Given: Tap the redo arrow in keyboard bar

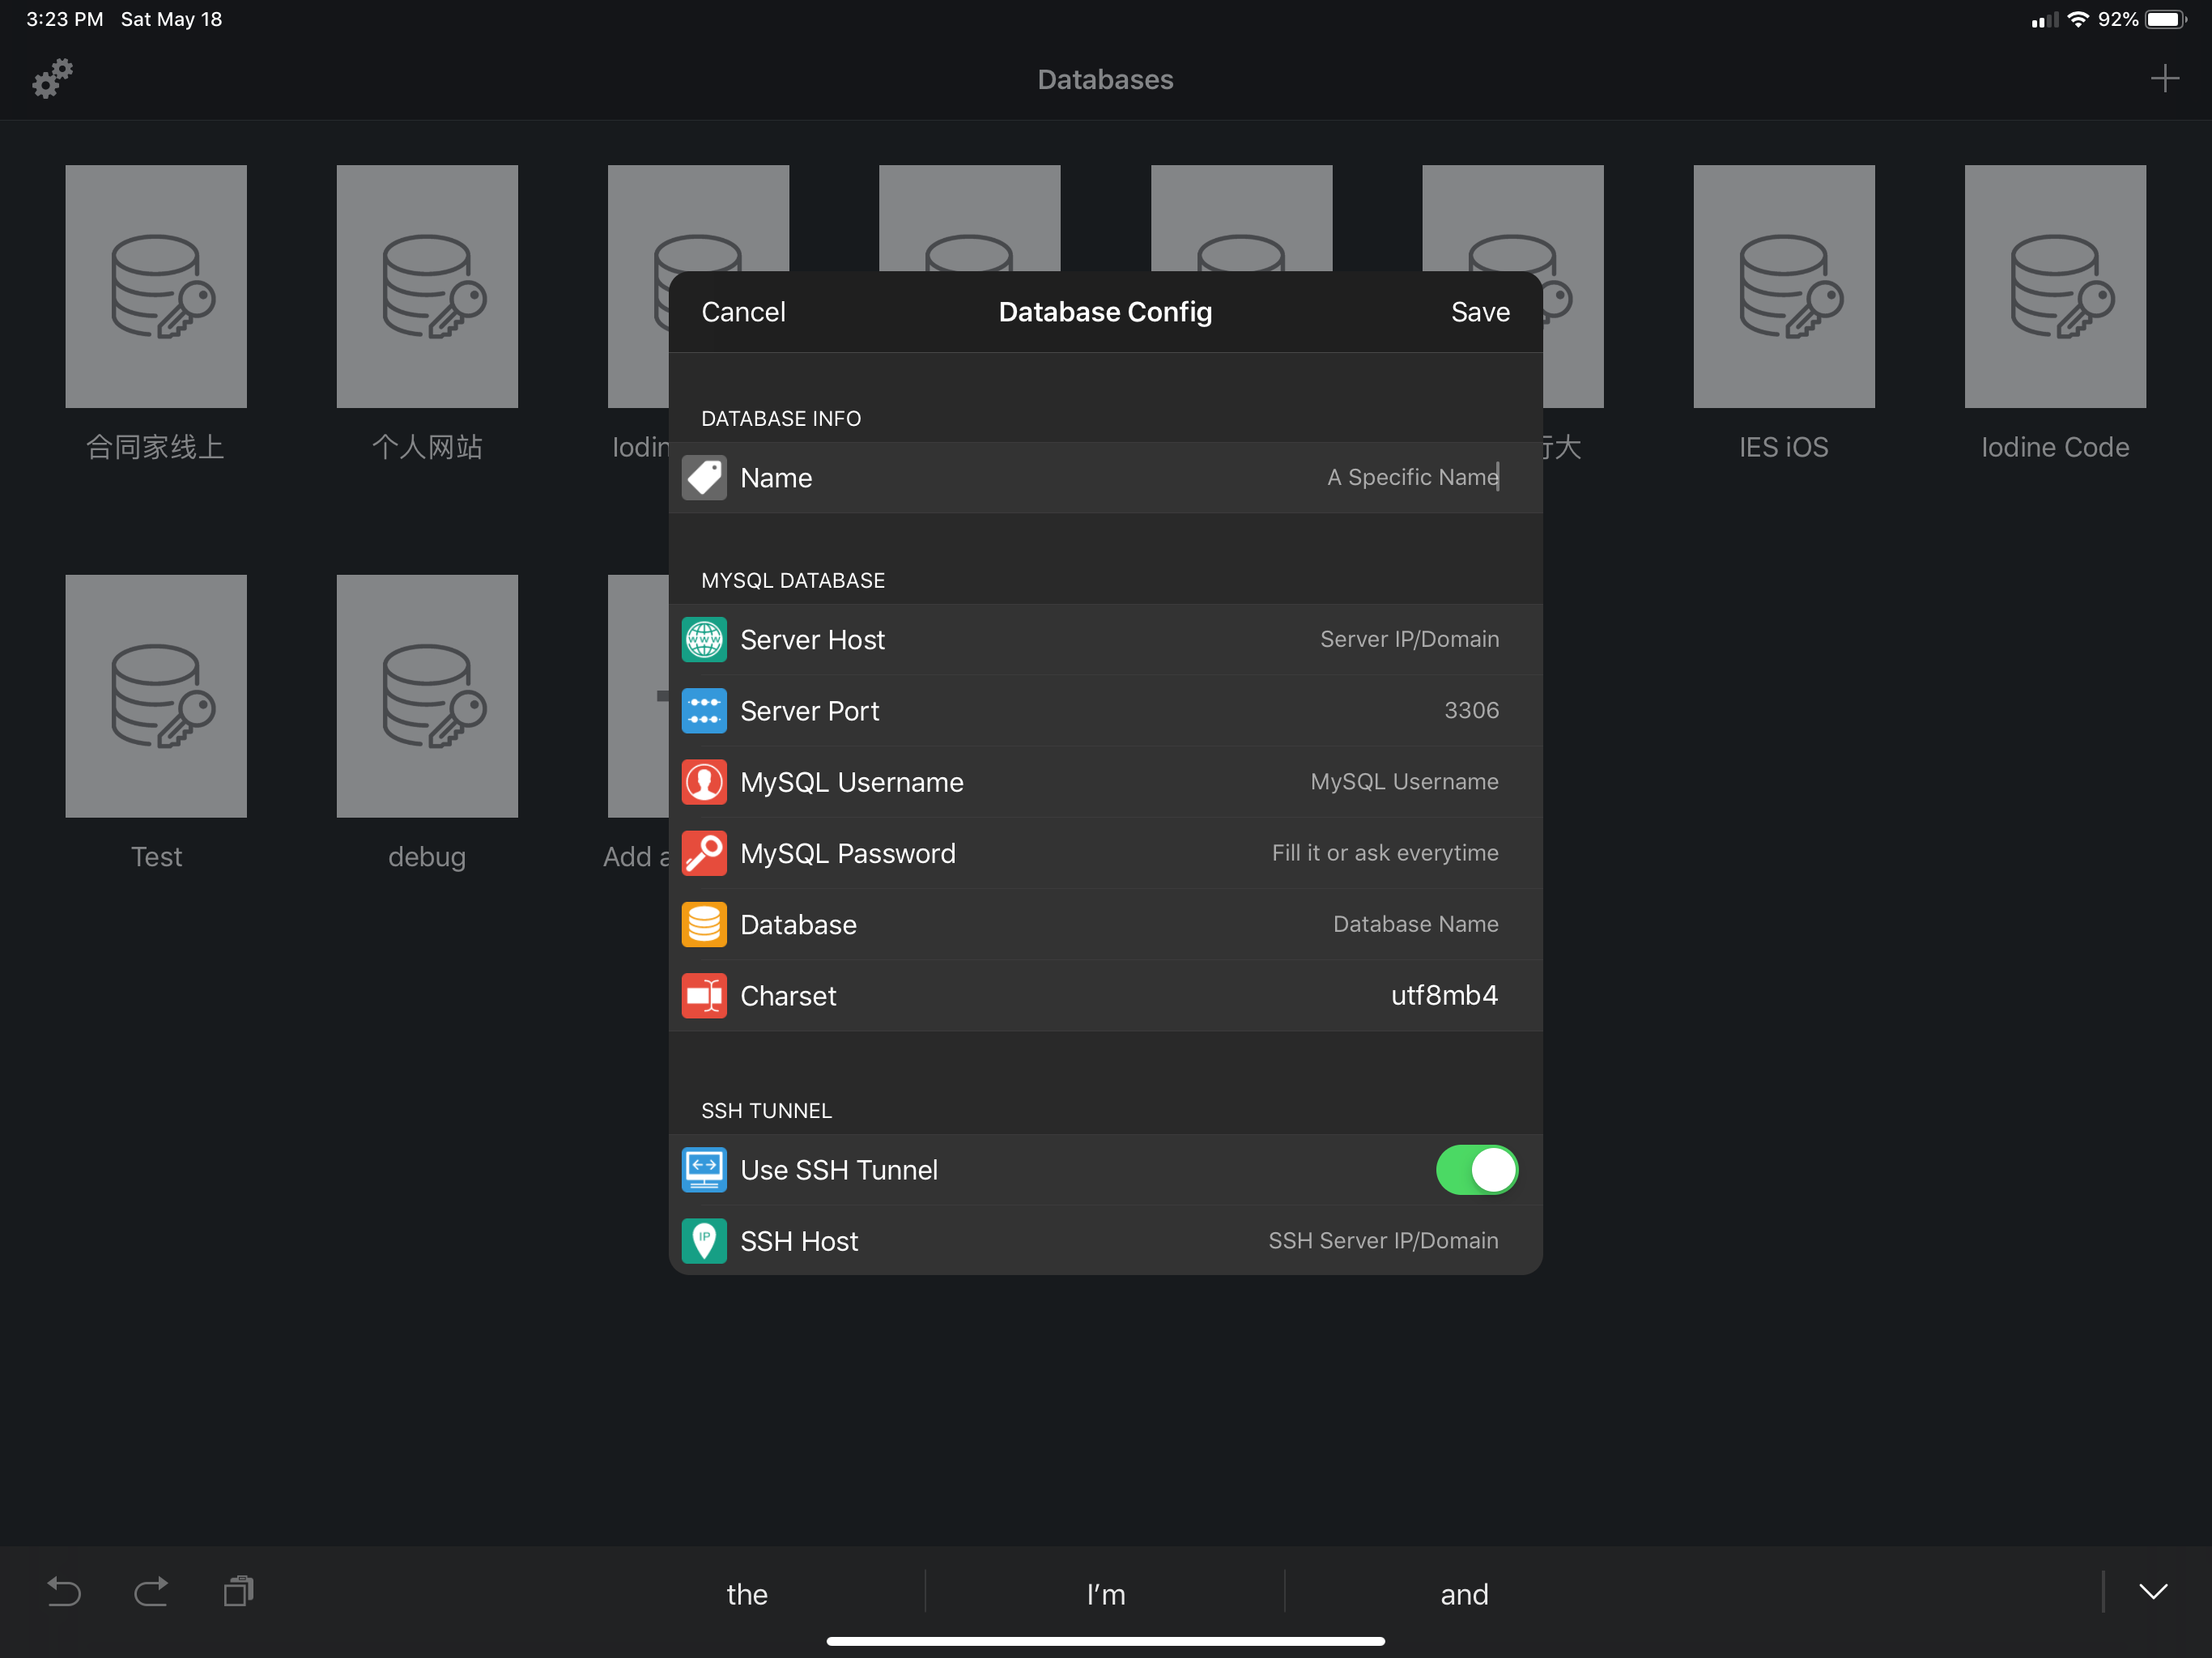Looking at the screenshot, I should [151, 1591].
